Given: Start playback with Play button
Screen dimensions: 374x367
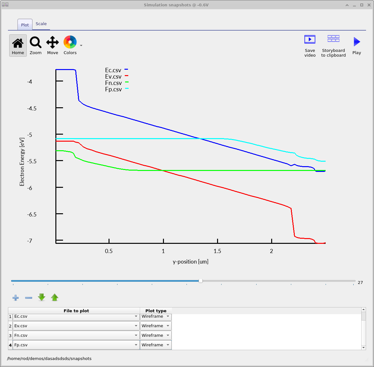Looking at the screenshot, I should coord(356,46).
